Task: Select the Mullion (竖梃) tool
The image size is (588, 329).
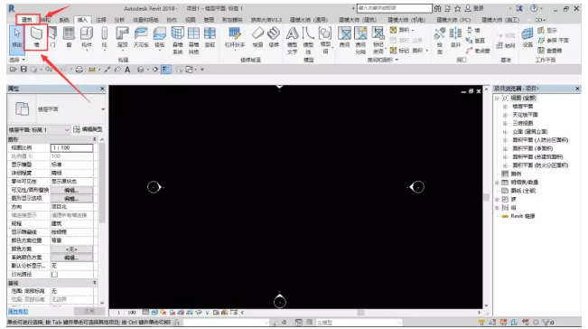Action: point(210,37)
